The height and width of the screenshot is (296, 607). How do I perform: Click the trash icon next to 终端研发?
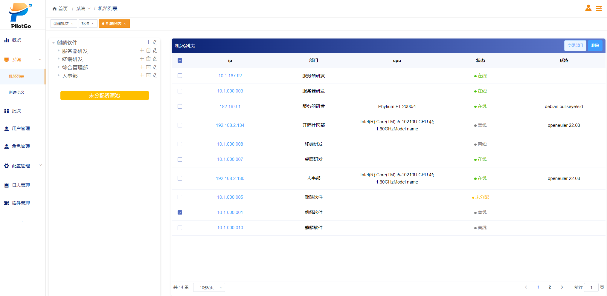tap(148, 59)
